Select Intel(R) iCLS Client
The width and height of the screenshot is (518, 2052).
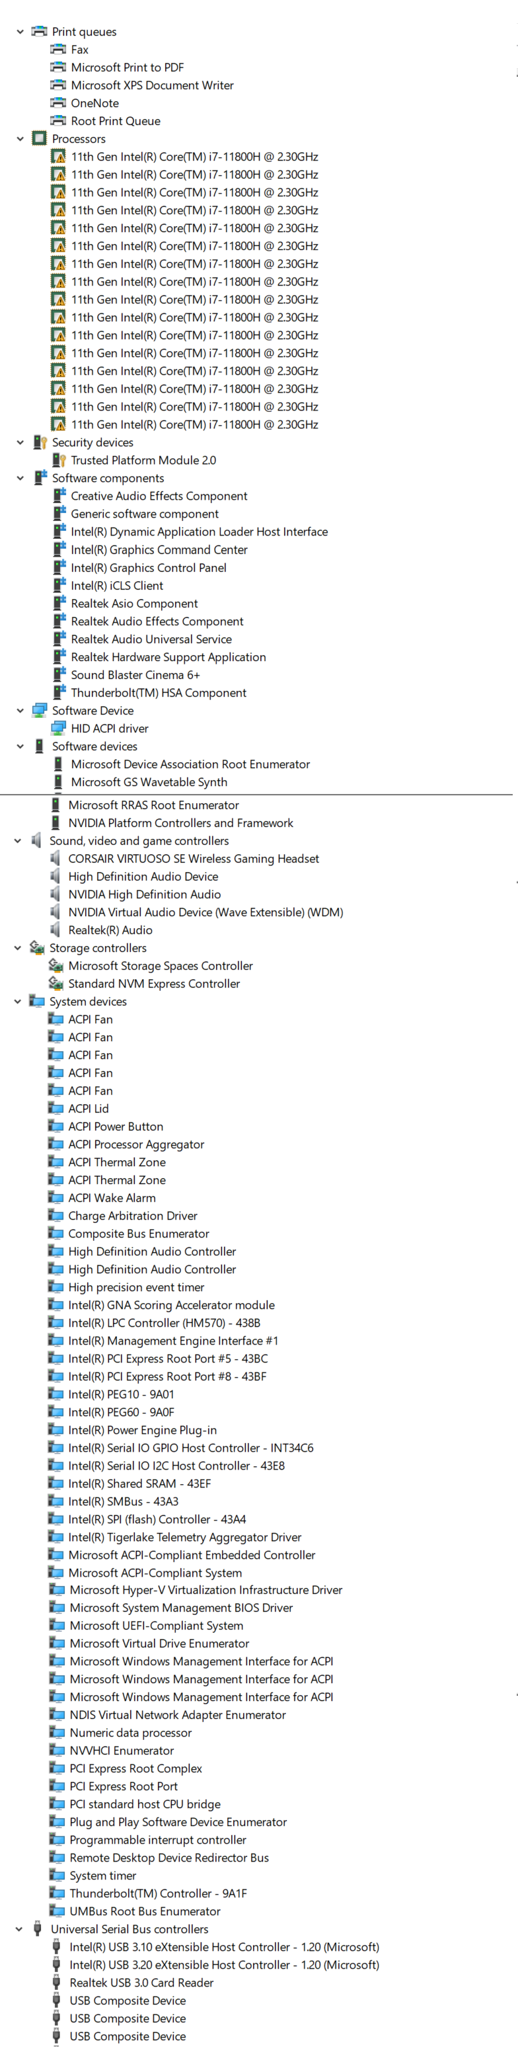[117, 586]
